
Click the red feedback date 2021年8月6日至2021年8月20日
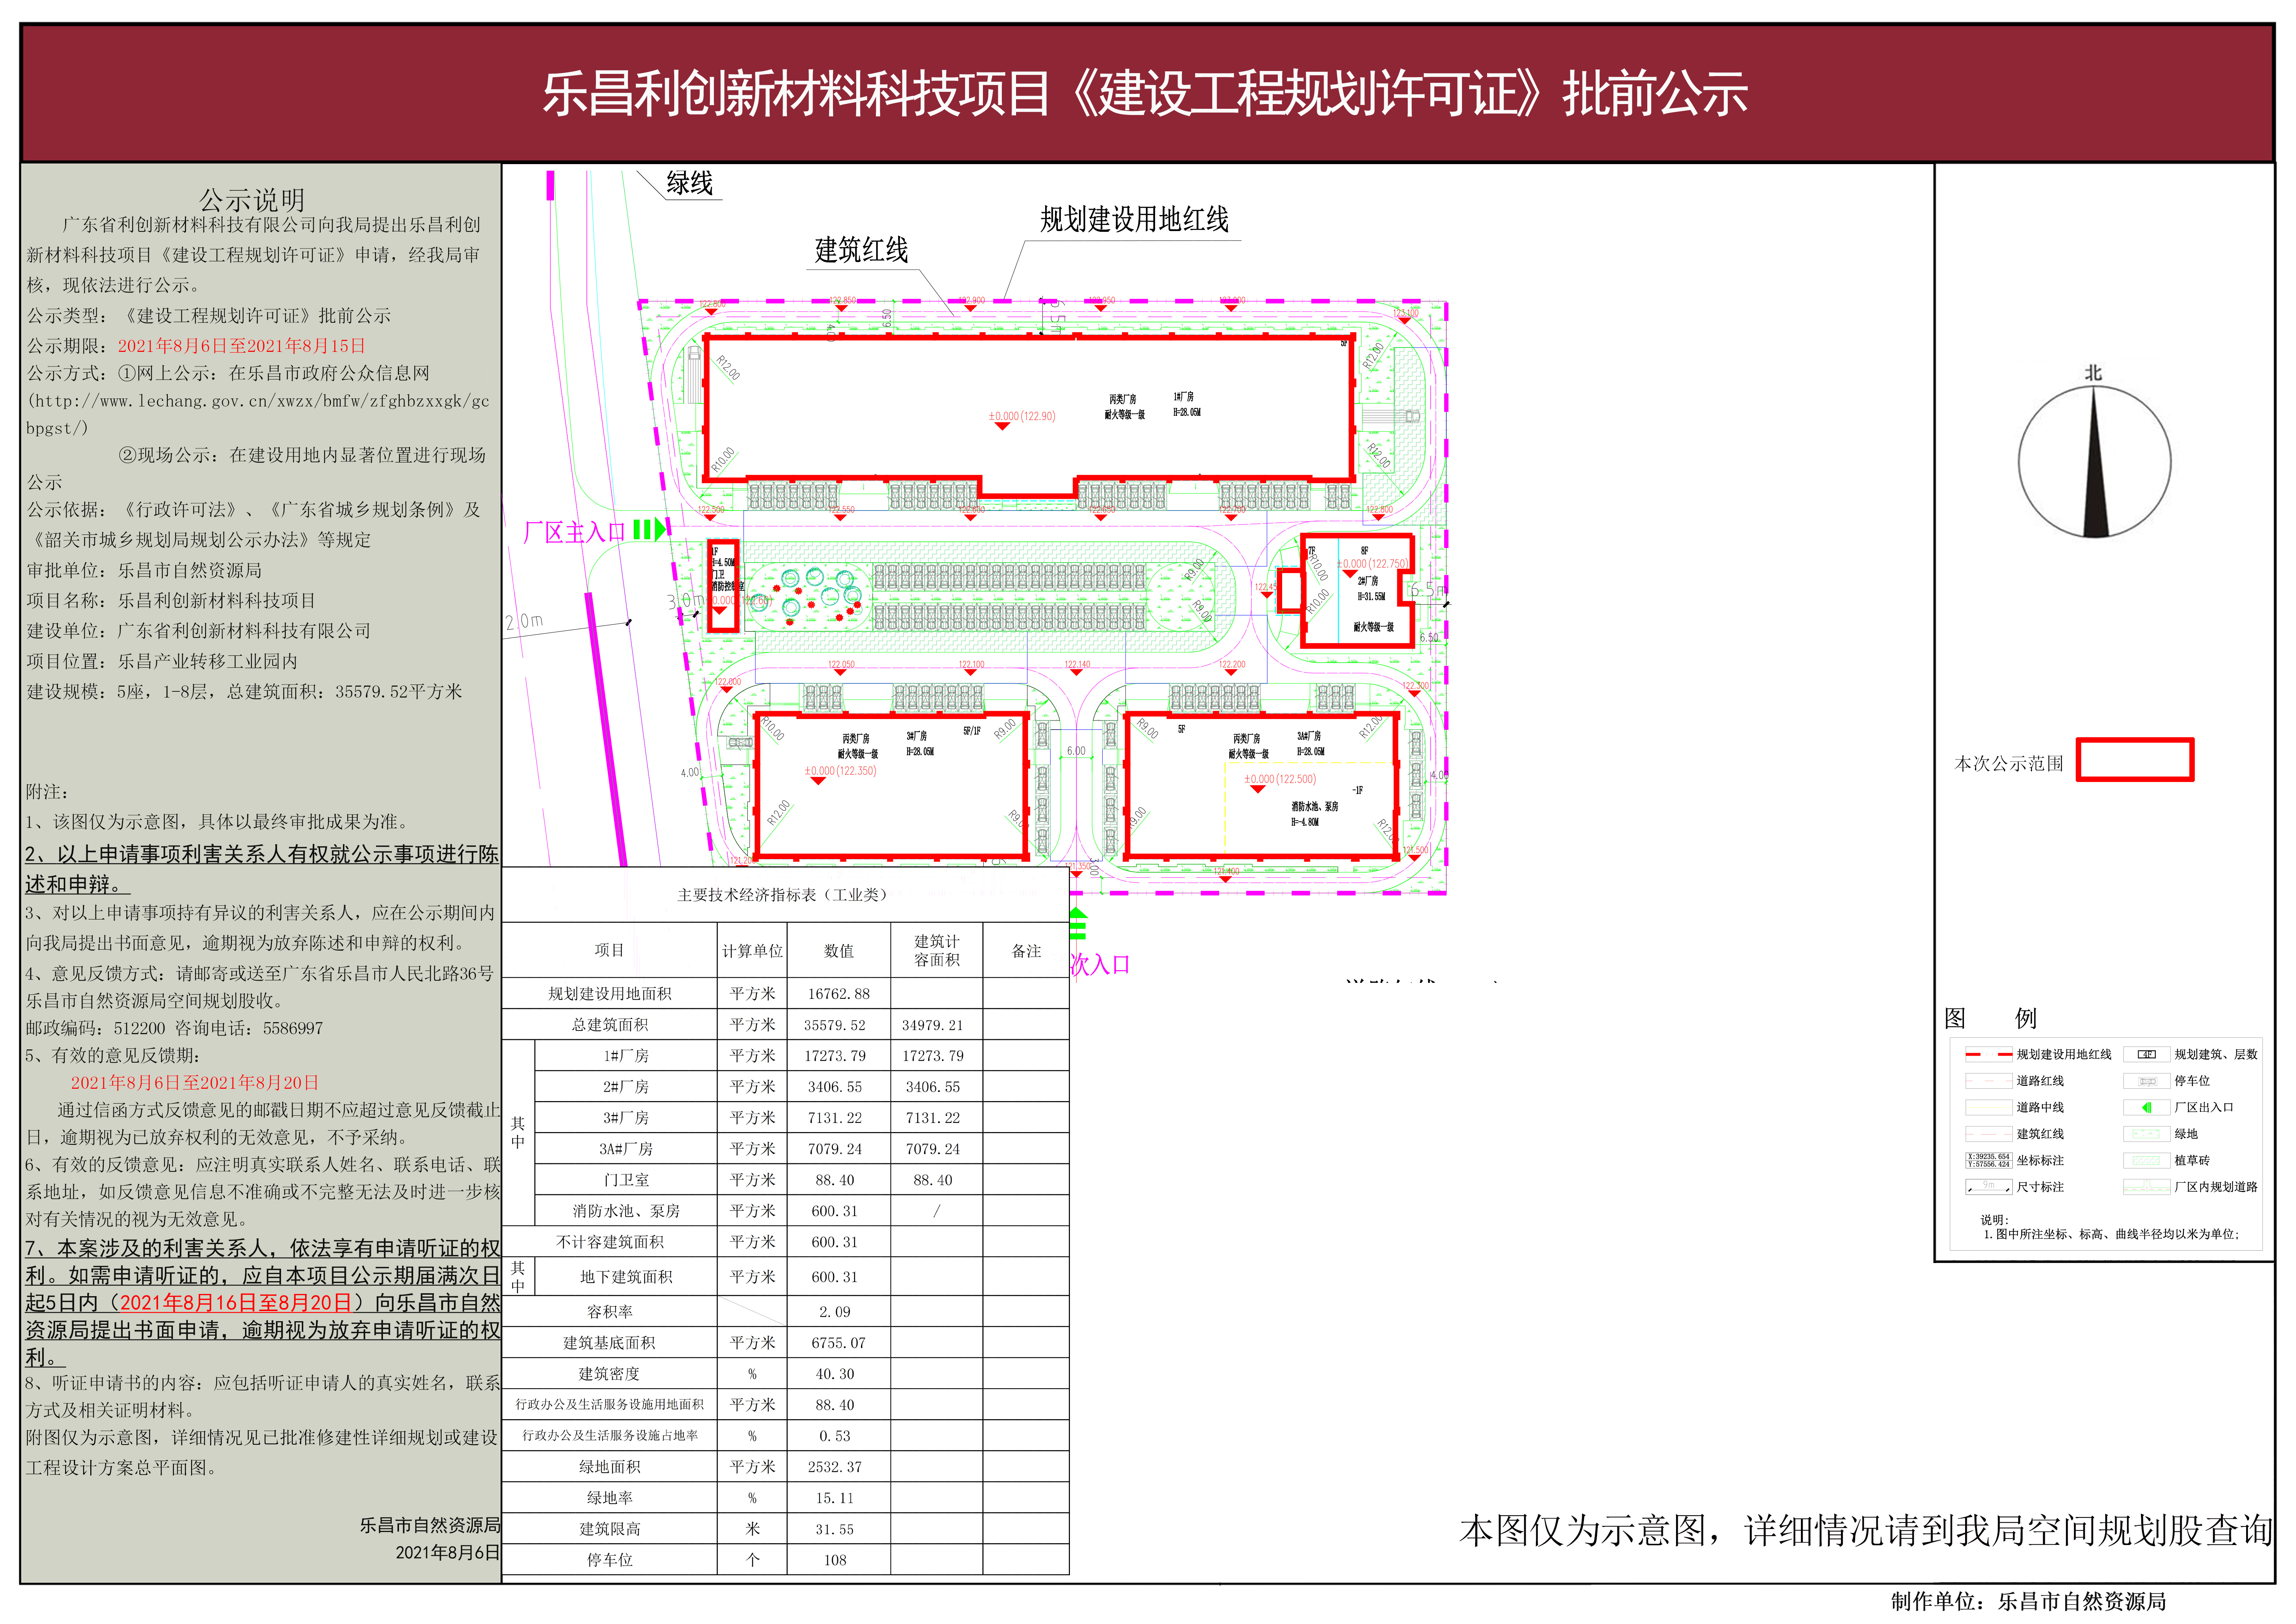(x=195, y=1082)
